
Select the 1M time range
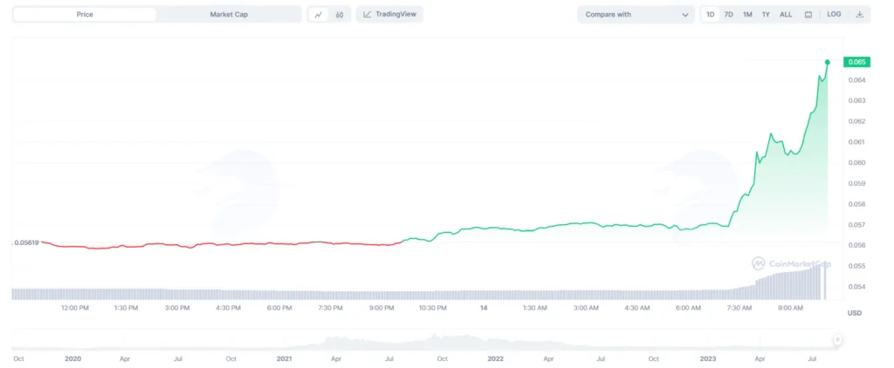(747, 15)
